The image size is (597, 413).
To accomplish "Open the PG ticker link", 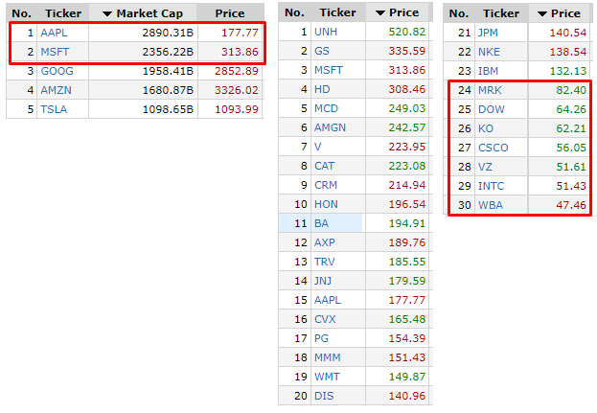I will pyautogui.click(x=321, y=338).
